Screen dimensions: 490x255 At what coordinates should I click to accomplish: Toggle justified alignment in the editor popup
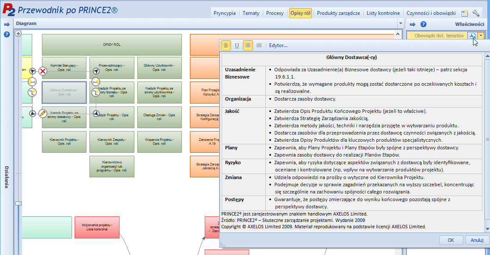[x=259, y=46]
